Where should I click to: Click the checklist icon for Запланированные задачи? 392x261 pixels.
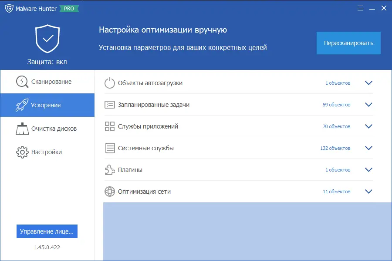coord(110,104)
